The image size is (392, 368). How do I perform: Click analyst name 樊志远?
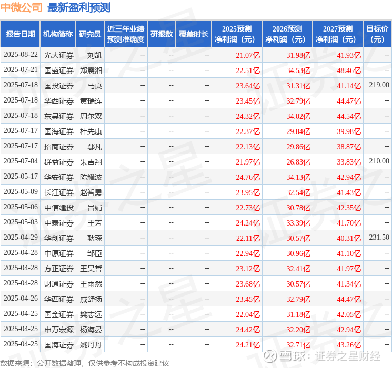(x=91, y=314)
